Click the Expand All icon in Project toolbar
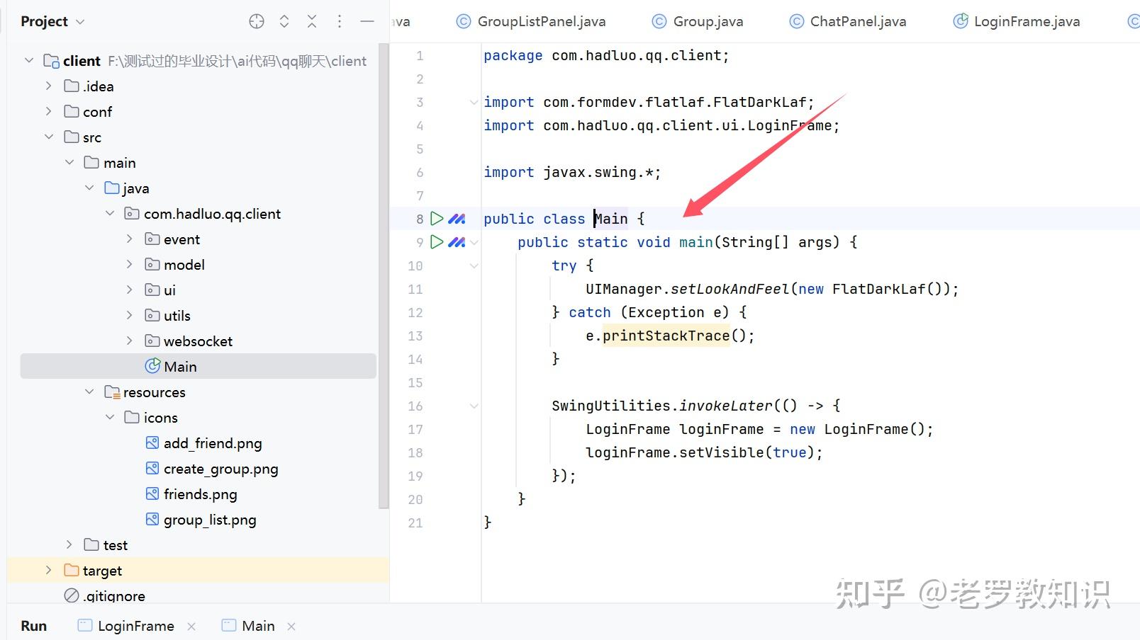 [x=284, y=21]
